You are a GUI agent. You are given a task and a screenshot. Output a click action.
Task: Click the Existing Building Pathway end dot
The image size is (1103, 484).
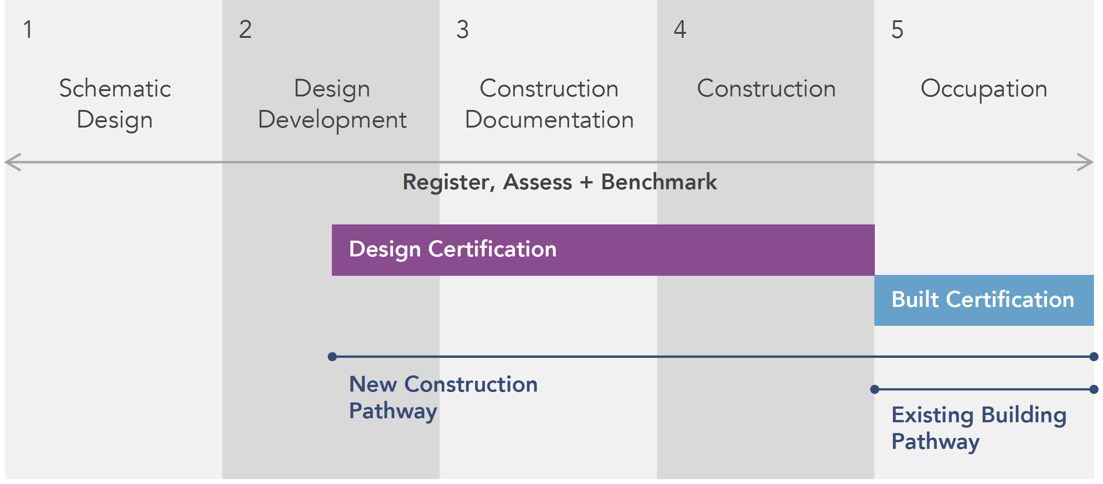pyautogui.click(x=1094, y=389)
